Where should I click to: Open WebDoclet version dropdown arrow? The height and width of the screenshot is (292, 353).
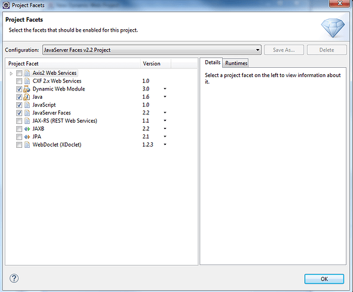click(165, 144)
